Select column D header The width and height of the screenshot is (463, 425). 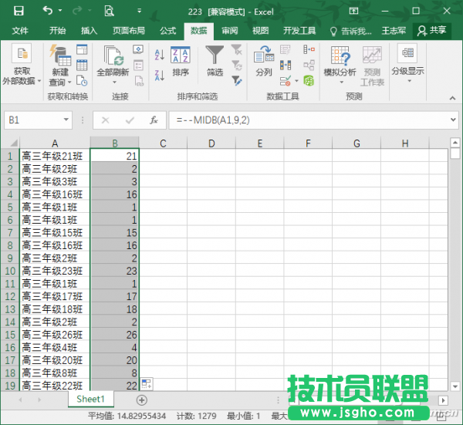click(211, 143)
